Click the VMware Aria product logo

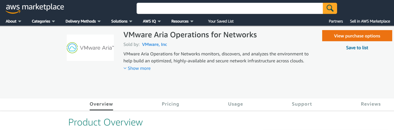tap(90, 48)
